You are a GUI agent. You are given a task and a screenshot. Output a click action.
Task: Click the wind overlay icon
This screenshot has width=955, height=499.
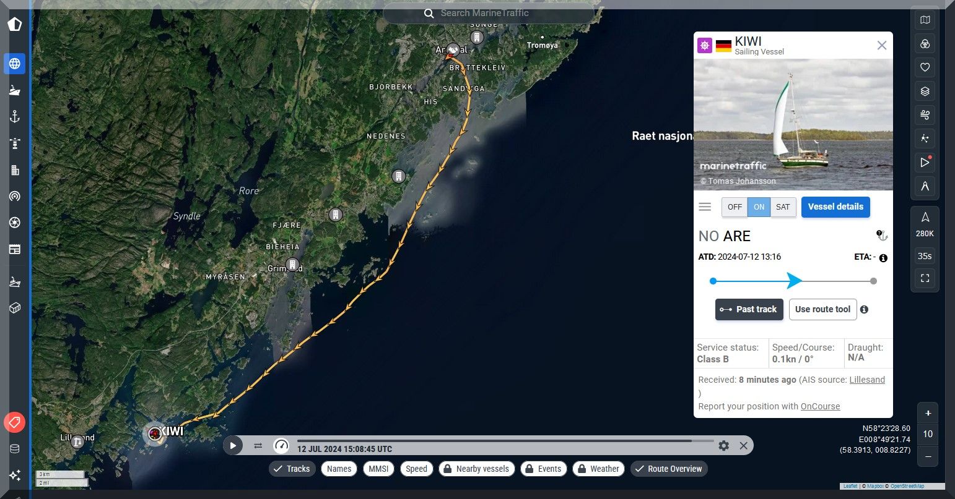(x=925, y=115)
